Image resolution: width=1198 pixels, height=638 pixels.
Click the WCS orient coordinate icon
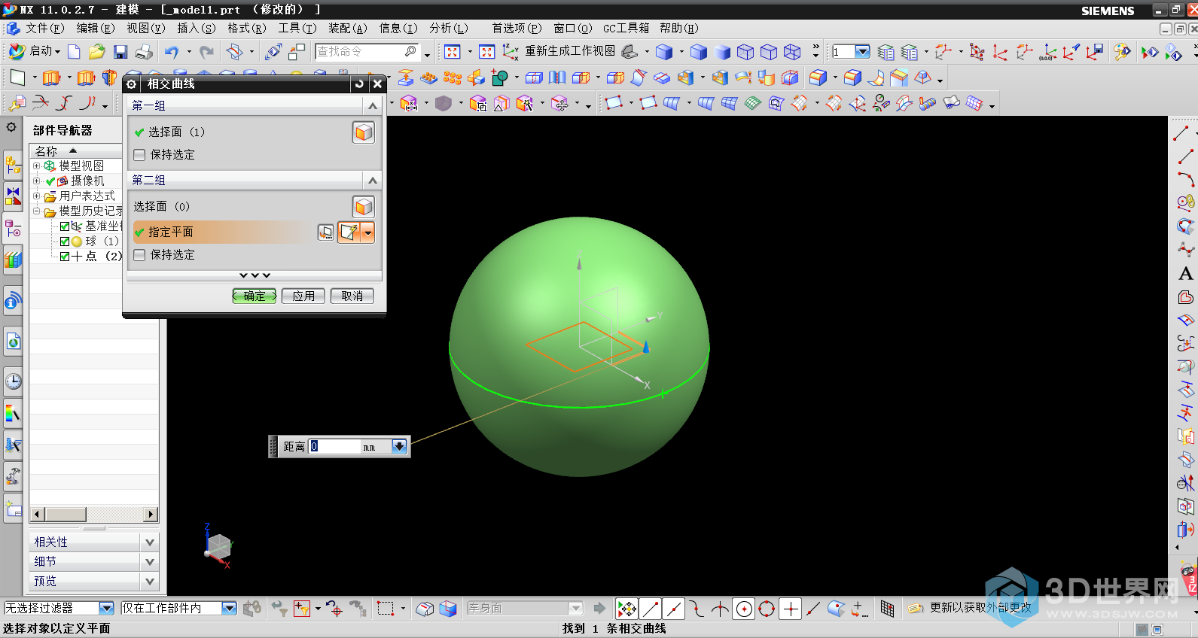point(511,52)
